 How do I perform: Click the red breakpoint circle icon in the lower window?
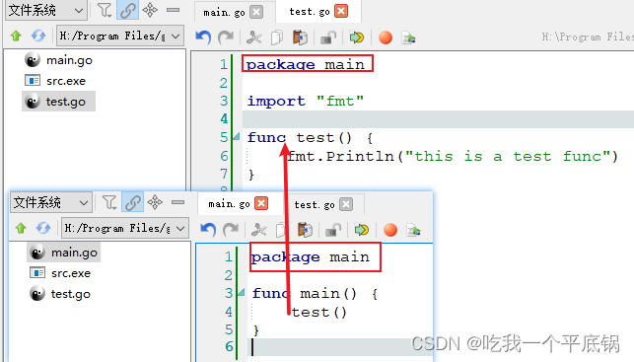point(390,230)
